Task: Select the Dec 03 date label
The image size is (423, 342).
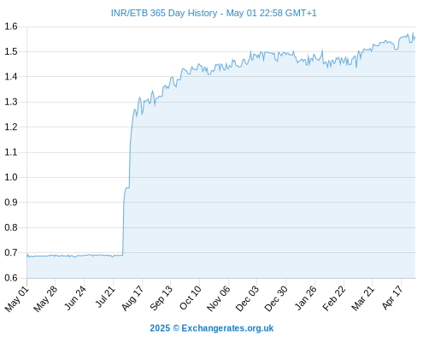Action: (247, 298)
